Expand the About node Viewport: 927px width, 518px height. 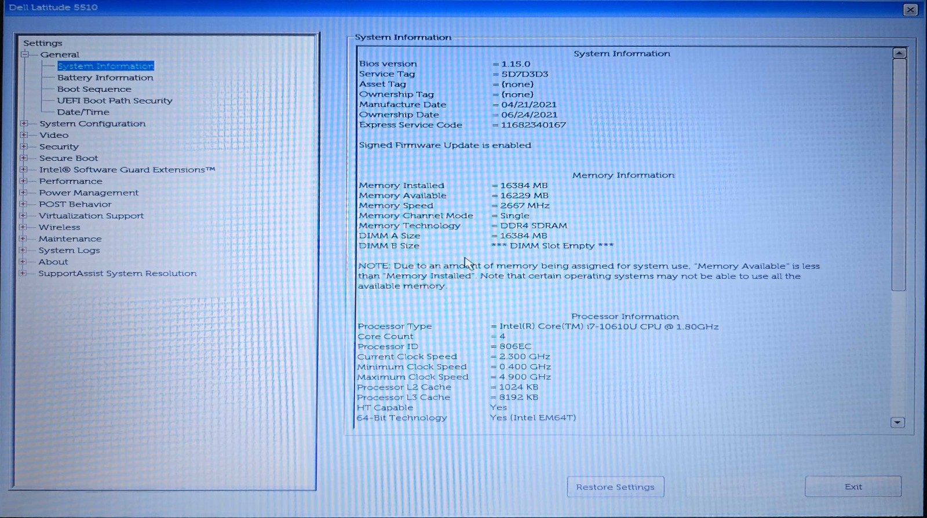pos(23,262)
